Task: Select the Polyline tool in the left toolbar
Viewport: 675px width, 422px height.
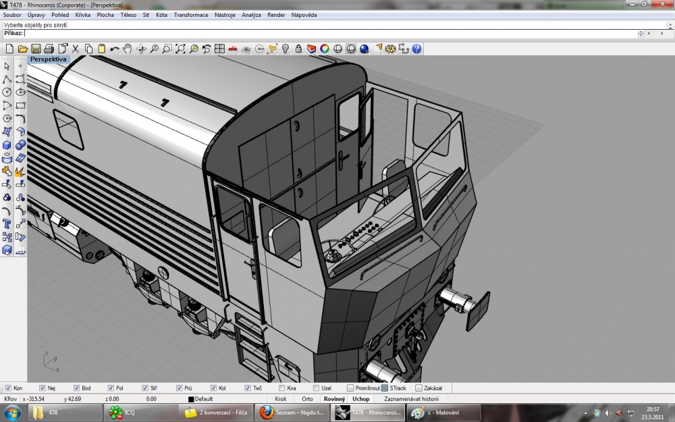Action: click(7, 79)
